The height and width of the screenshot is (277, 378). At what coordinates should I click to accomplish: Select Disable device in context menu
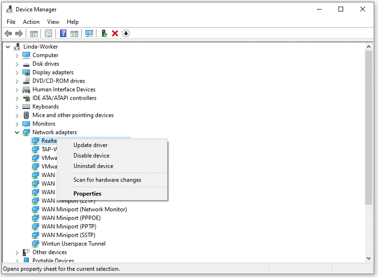(x=91, y=156)
